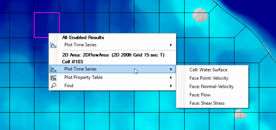This screenshot has height=130, width=276.
Task: Click the gray rock marker at bottom right
Action: point(241,114)
